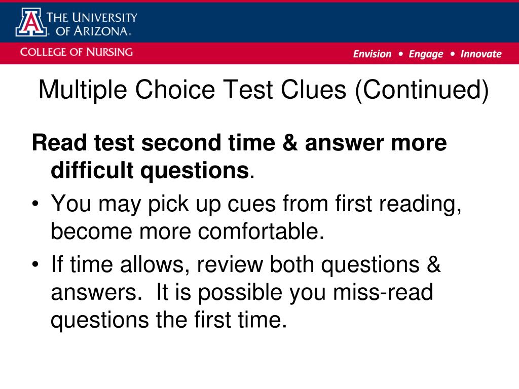Click the word 'miss-read' in the last bullet
This screenshot has width=519, height=389.
coord(383,292)
